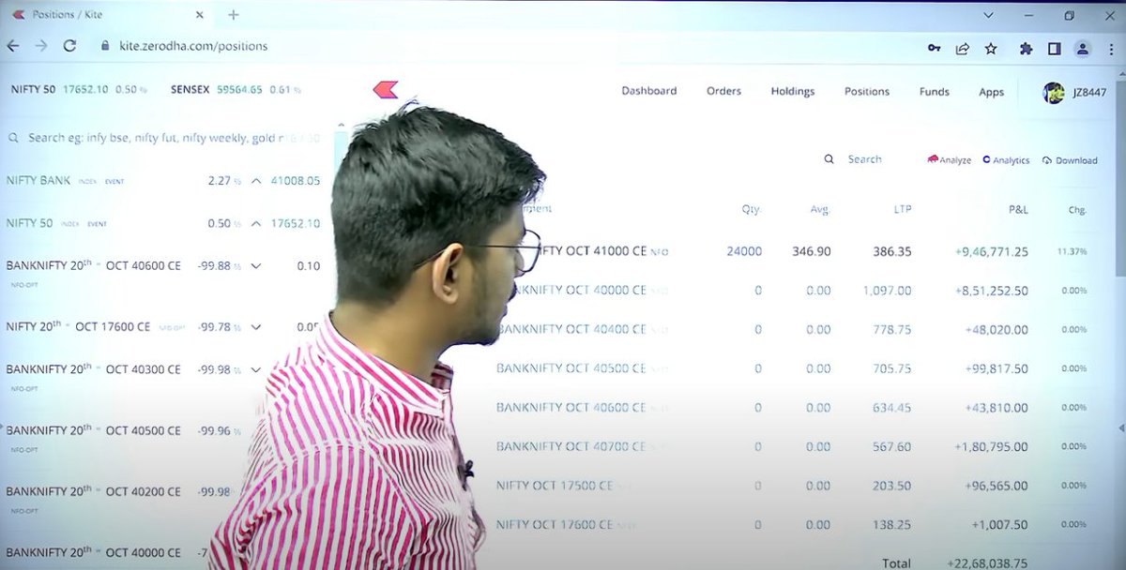The height and width of the screenshot is (570, 1126).
Task: Bookmark this page with star icon
Action: click(991, 48)
